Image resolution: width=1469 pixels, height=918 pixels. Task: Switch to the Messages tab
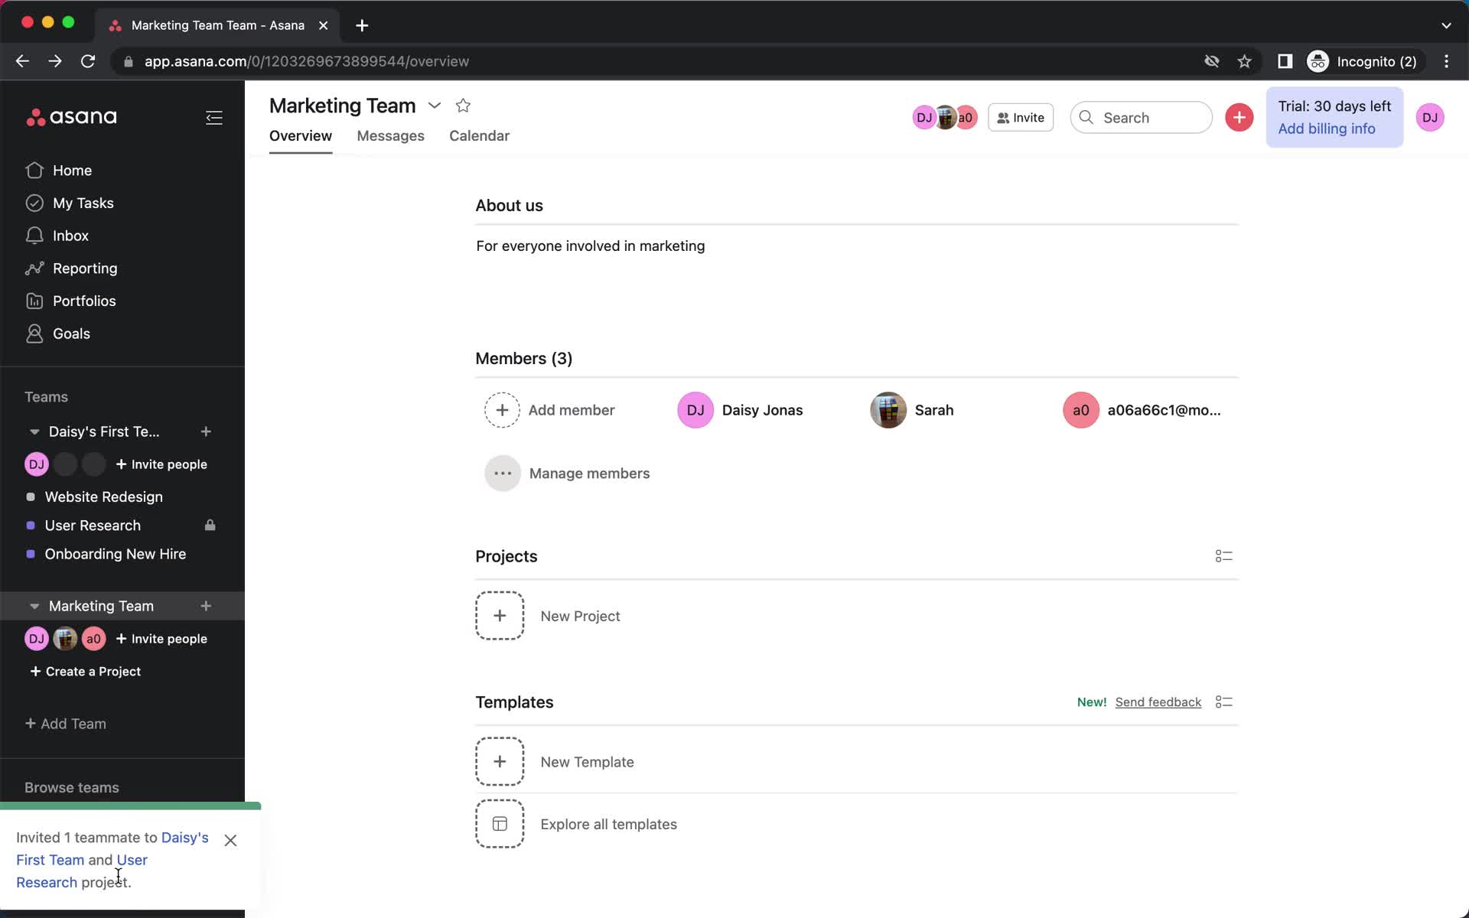pos(390,136)
